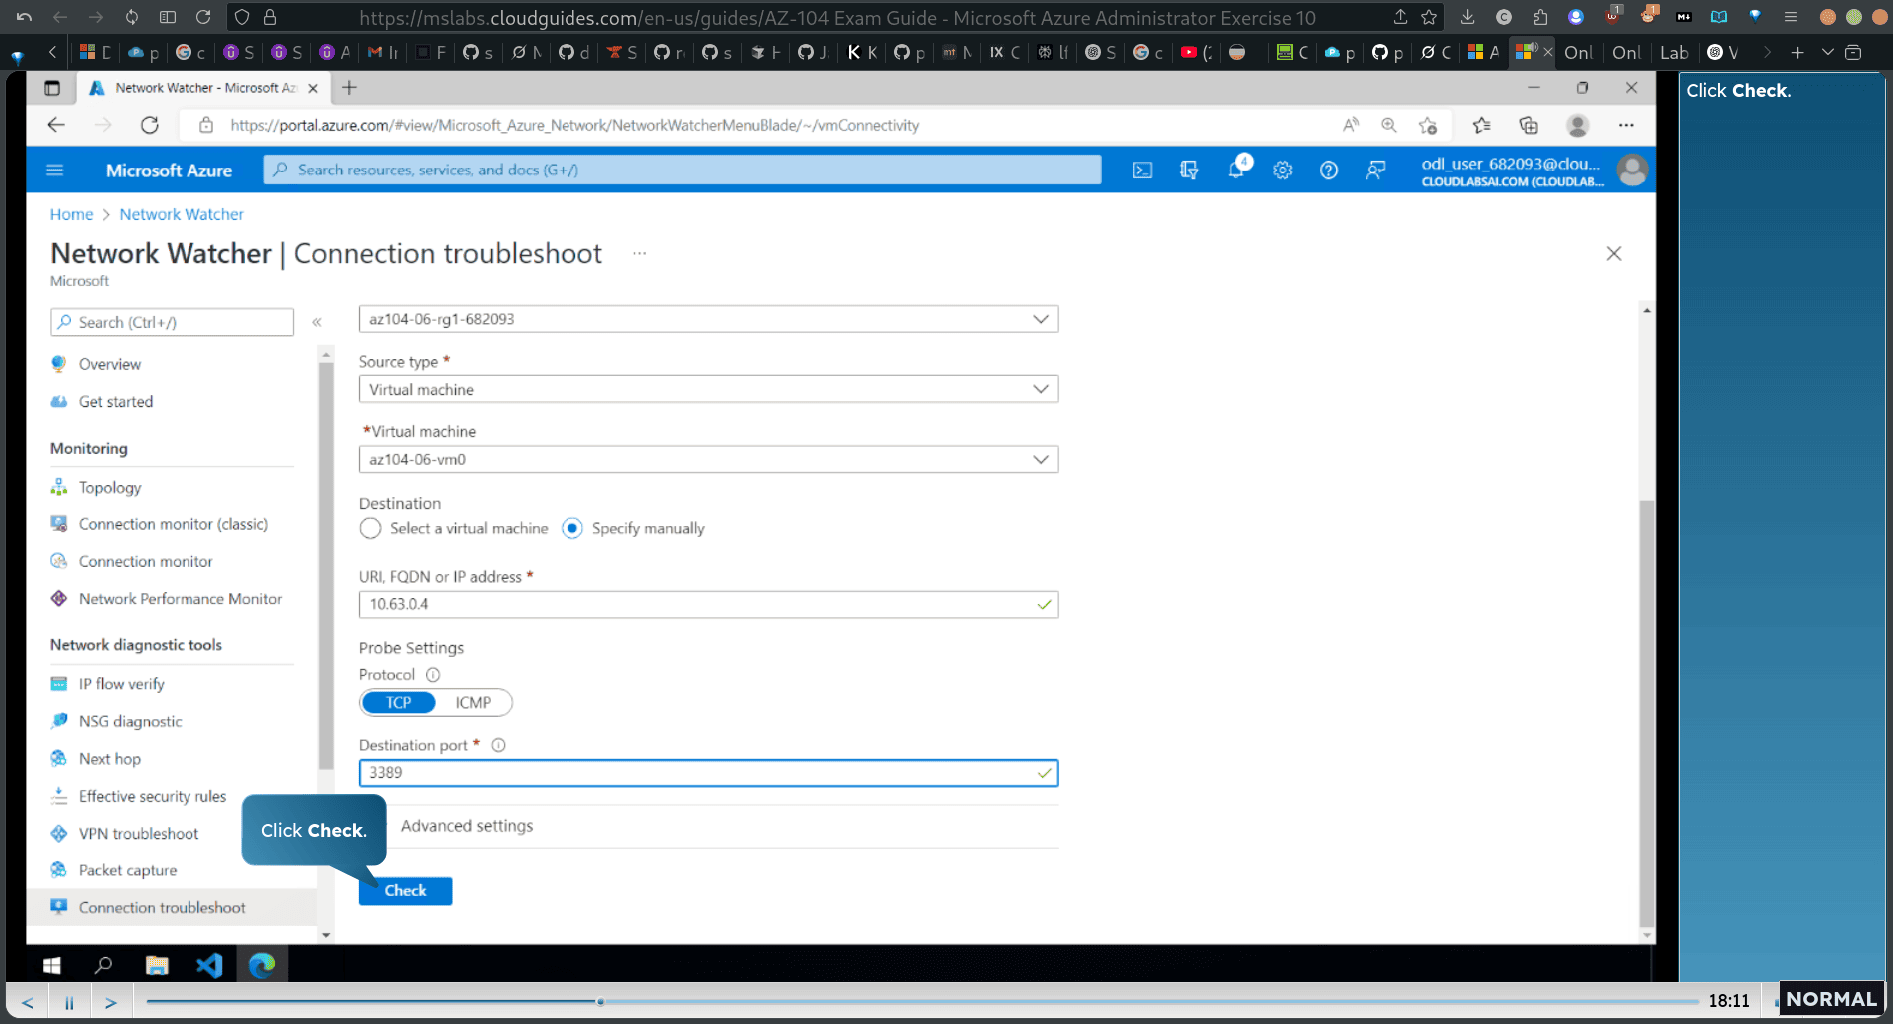Open Edge zoom magnifier icon
The image size is (1893, 1024).
coord(1388,125)
